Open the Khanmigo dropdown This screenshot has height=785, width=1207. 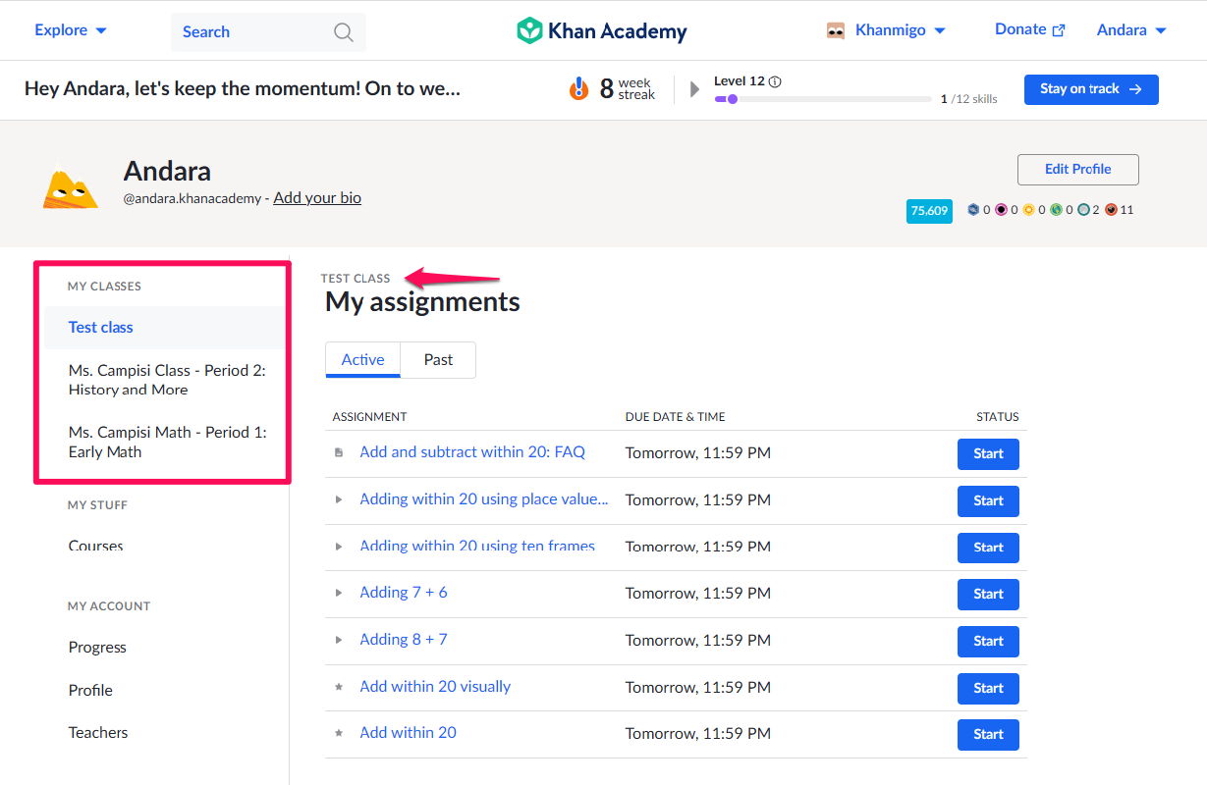coord(900,30)
